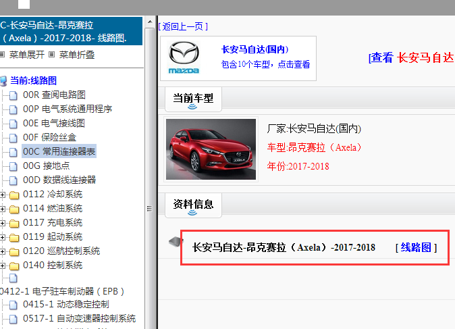Screen dimensions: 455x329
Task: Click page icon of 00F 保险丝盒
Action: coord(13,138)
